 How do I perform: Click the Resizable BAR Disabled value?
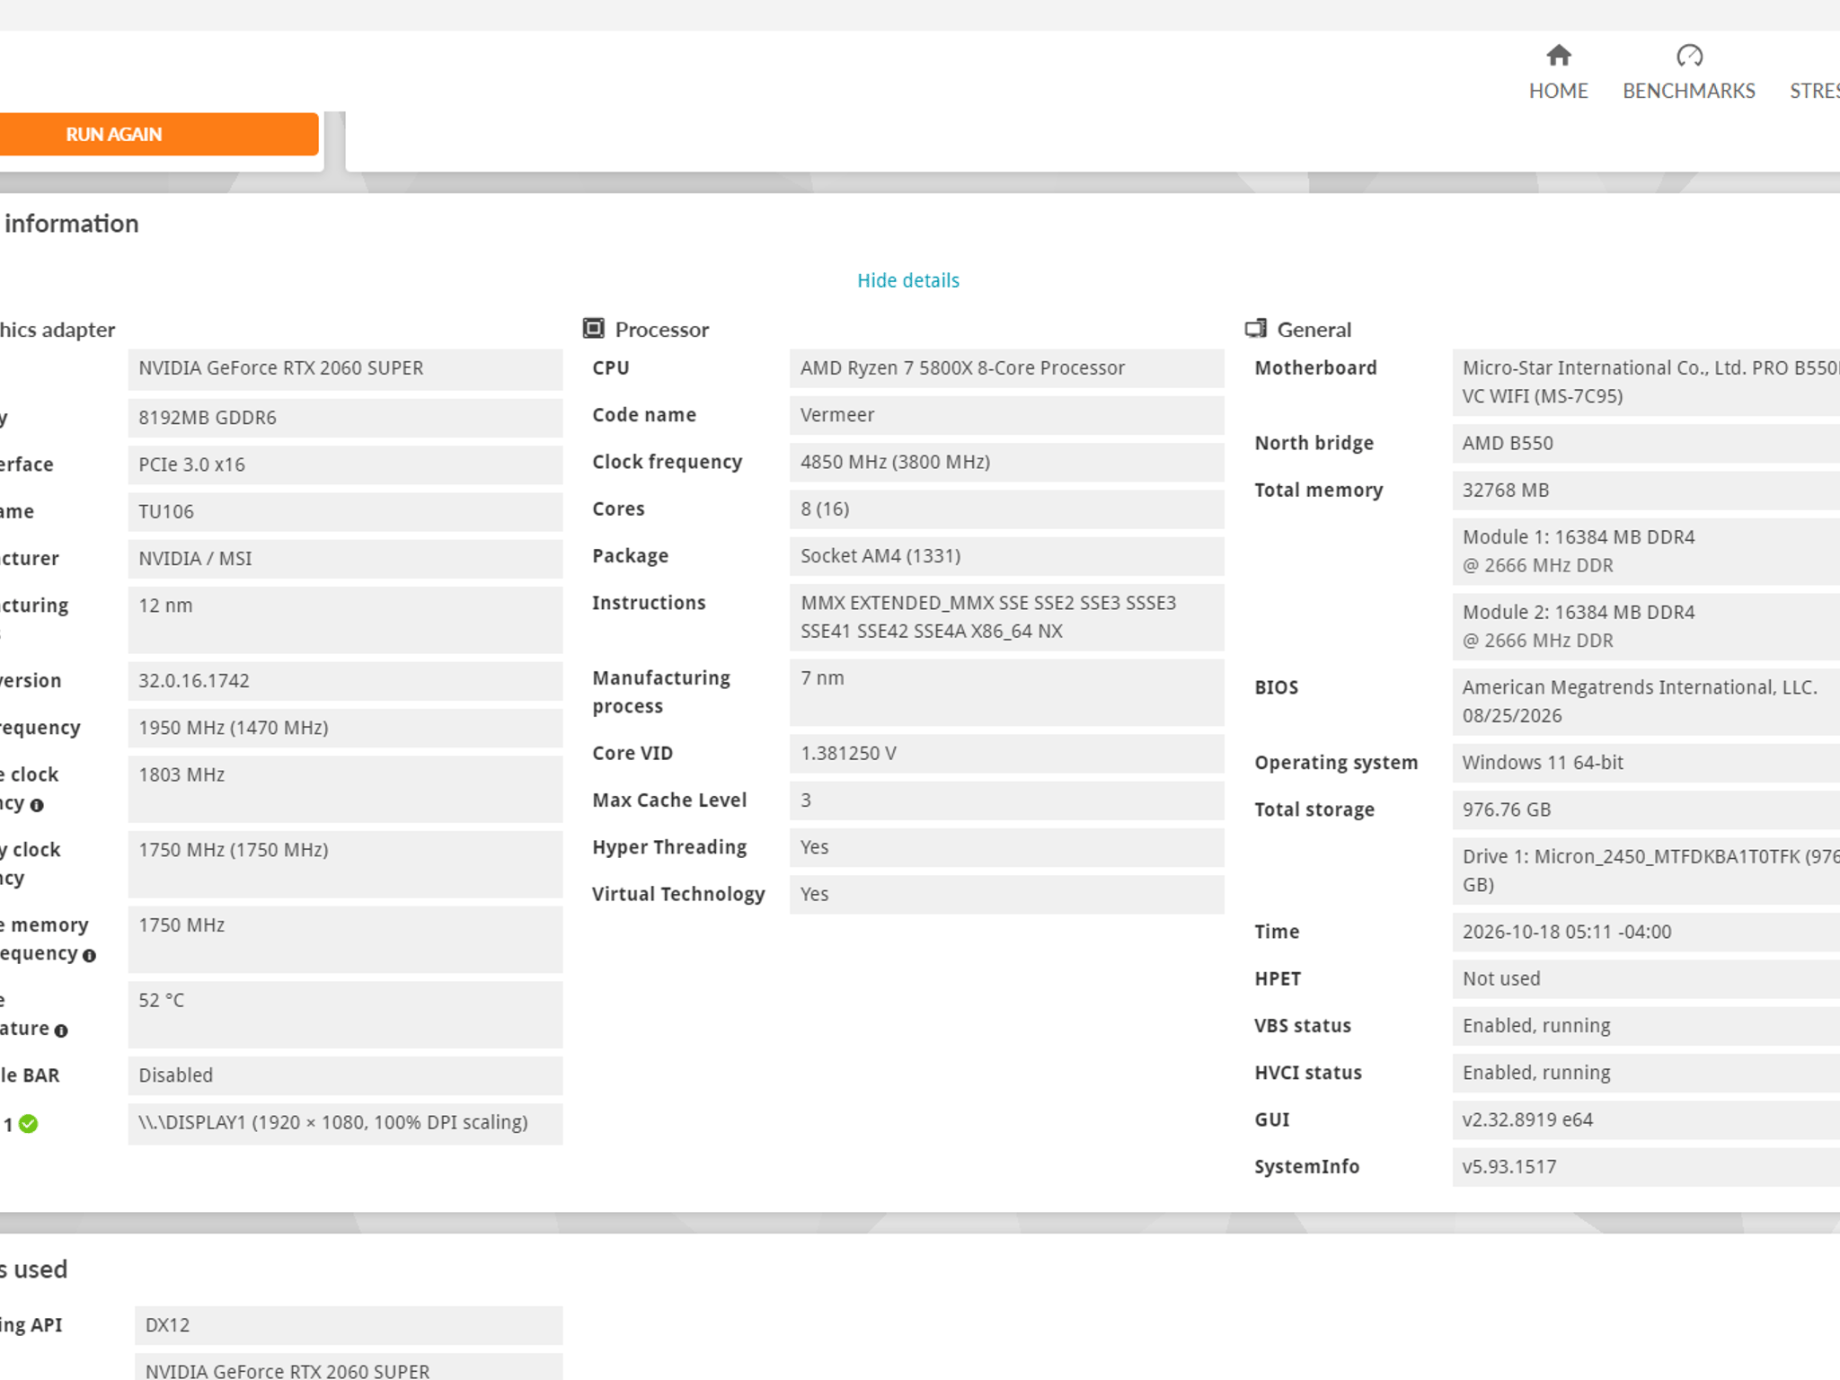pyautogui.click(x=345, y=1075)
